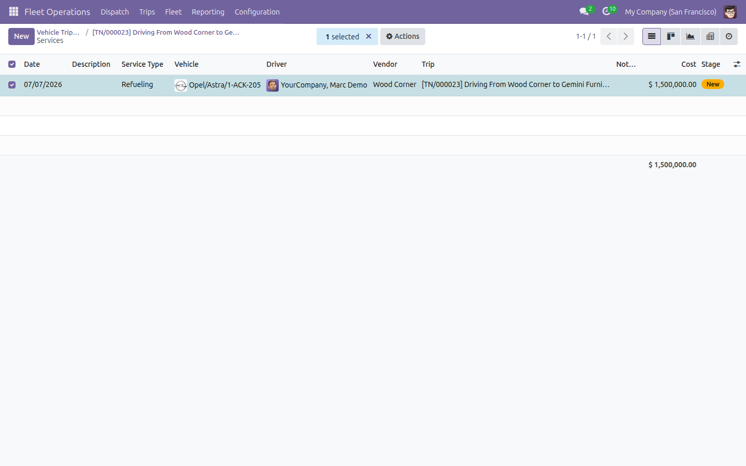Toggle the select-all header checkbox

coord(12,64)
